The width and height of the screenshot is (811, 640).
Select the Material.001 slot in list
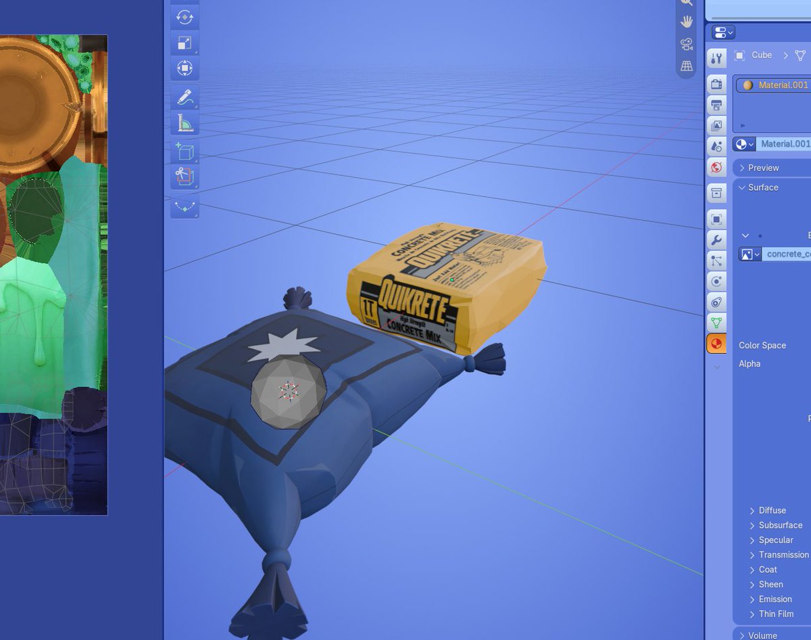pyautogui.click(x=774, y=85)
